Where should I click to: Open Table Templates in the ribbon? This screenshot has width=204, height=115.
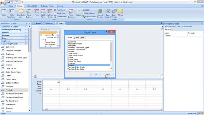pyautogui.click(x=12, y=13)
